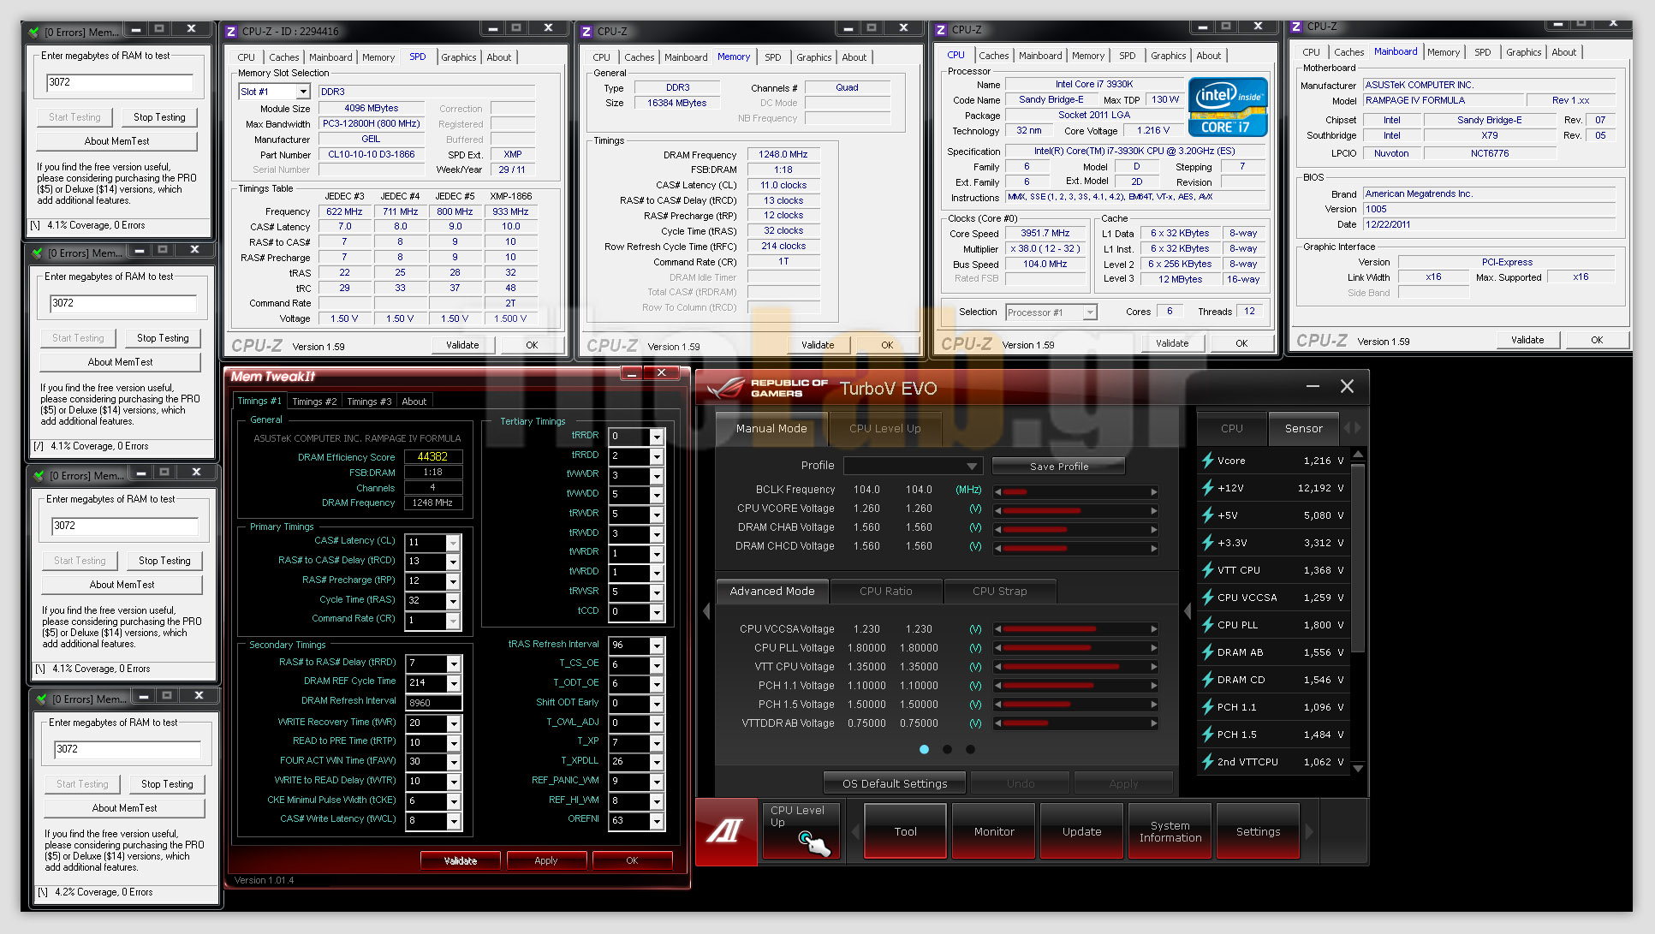Image resolution: width=1655 pixels, height=934 pixels.
Task: Click the +3.3V lightning bolt sensor icon
Action: coord(1207,543)
